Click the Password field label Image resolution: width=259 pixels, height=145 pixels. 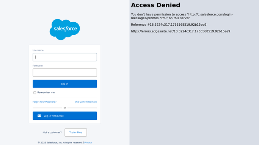click(x=38, y=66)
